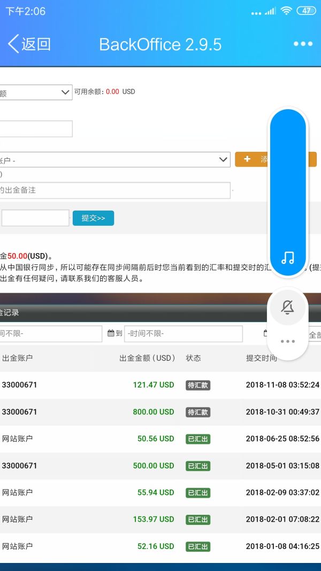Viewport: 321px width, 571px height.
Task: Tap the music note media volume icon
Action: (288, 258)
